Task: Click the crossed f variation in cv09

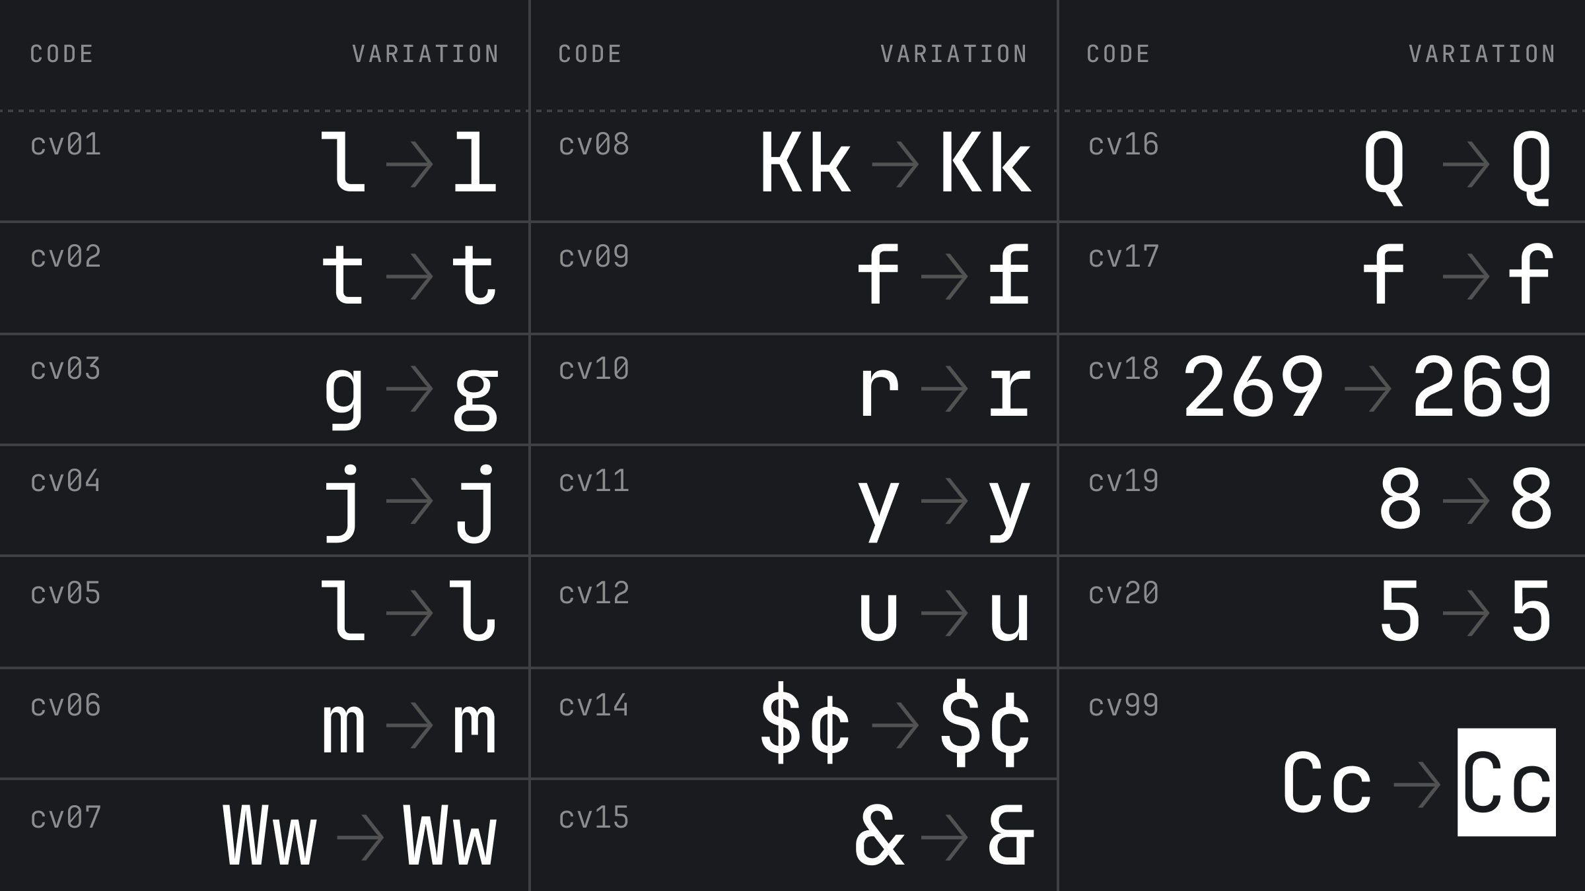Action: point(1008,274)
